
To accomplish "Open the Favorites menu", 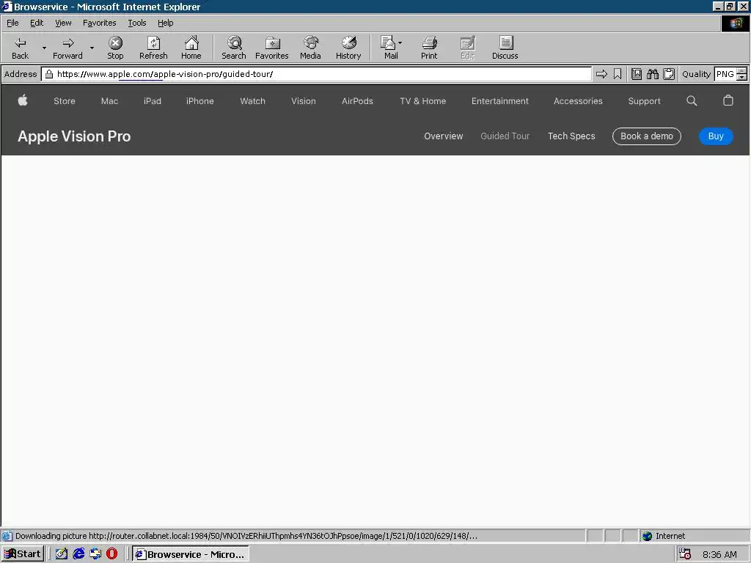I will point(99,23).
